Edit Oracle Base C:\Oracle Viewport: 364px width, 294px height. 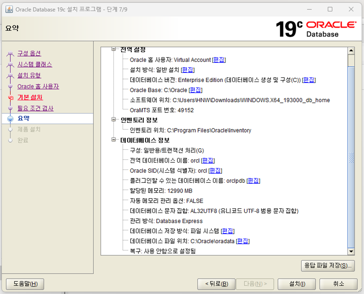point(196,90)
